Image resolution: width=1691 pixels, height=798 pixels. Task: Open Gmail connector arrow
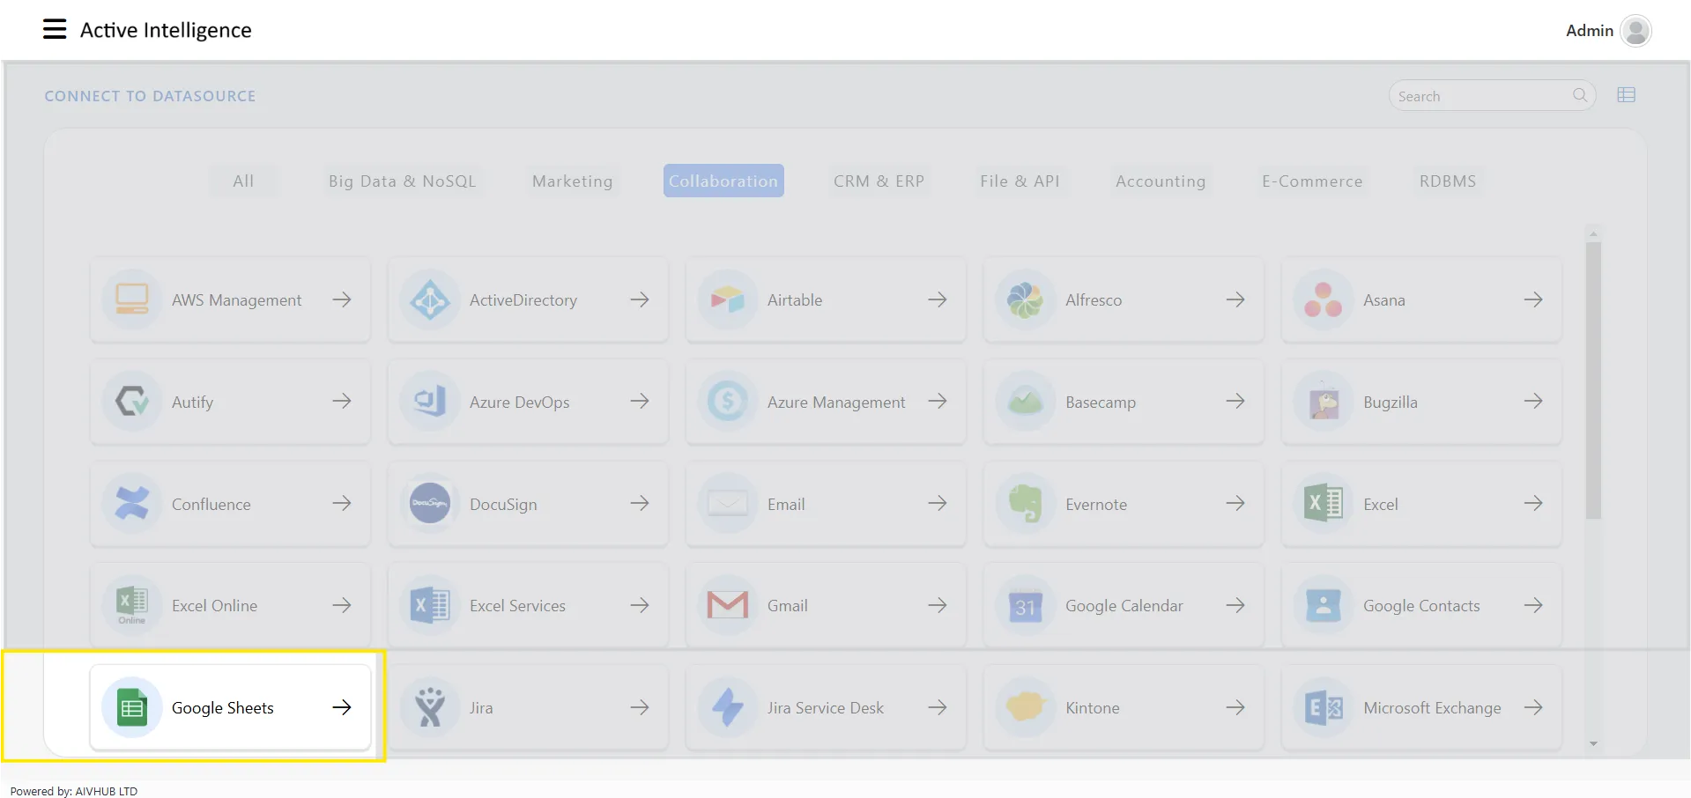pos(938,605)
